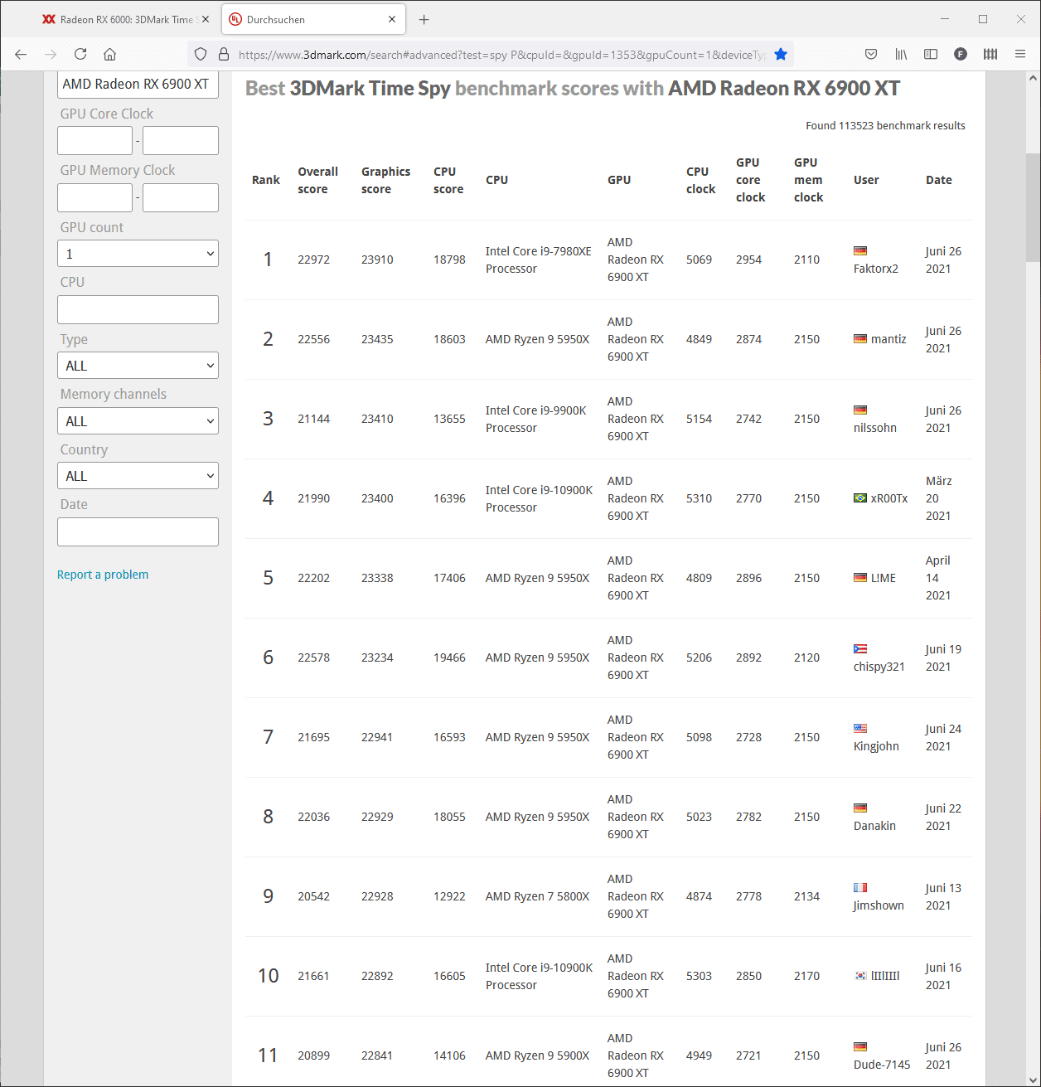Click user Dude-7145 in rank 11
The height and width of the screenshot is (1087, 1041).
(x=882, y=1065)
